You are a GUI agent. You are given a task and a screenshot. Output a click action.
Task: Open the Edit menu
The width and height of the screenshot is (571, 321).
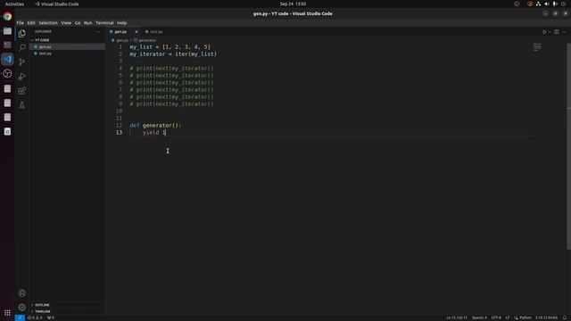pyautogui.click(x=31, y=22)
